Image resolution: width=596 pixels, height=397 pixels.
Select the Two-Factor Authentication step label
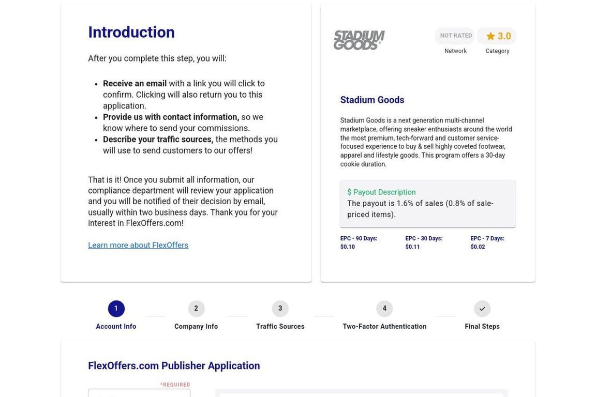click(384, 327)
